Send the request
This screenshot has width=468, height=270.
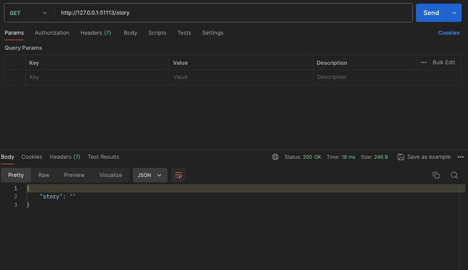pos(431,13)
